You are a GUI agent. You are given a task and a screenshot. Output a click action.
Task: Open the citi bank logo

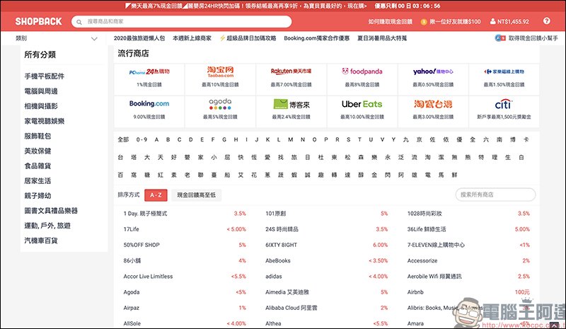click(x=504, y=104)
